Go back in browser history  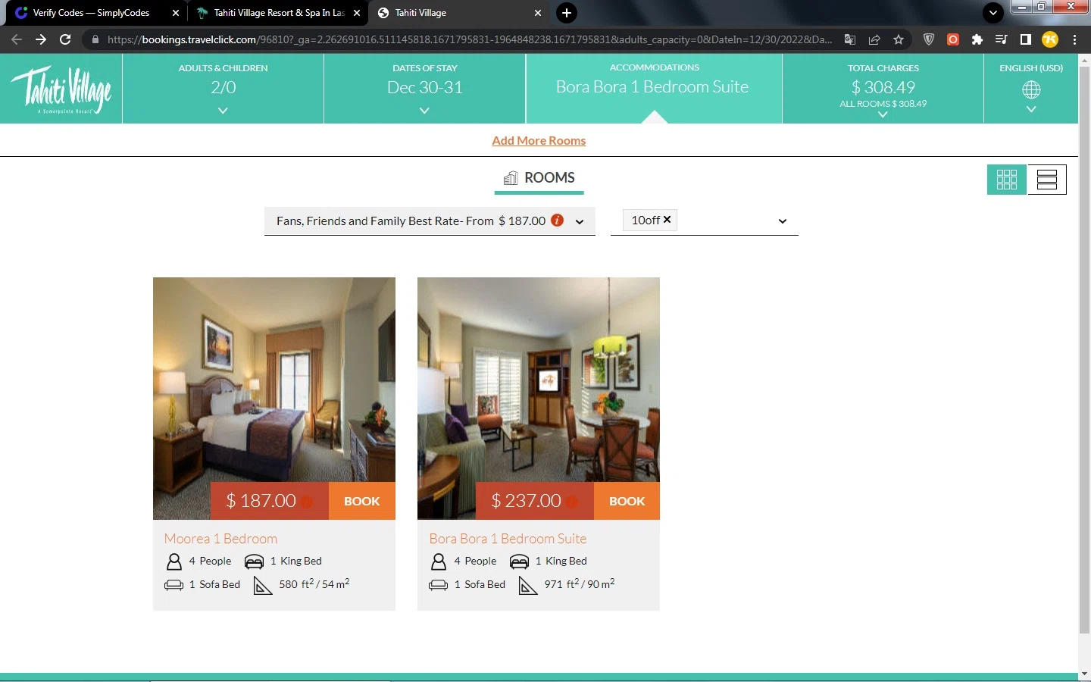pos(17,39)
